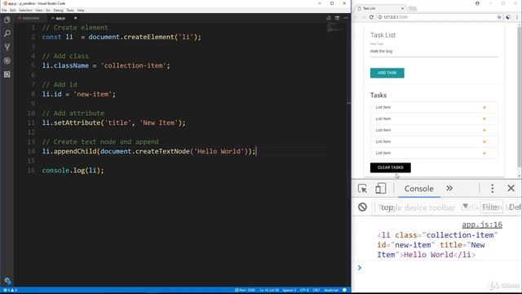Open the Source Control view
The height and width of the screenshot is (294, 522).
pos(7,47)
